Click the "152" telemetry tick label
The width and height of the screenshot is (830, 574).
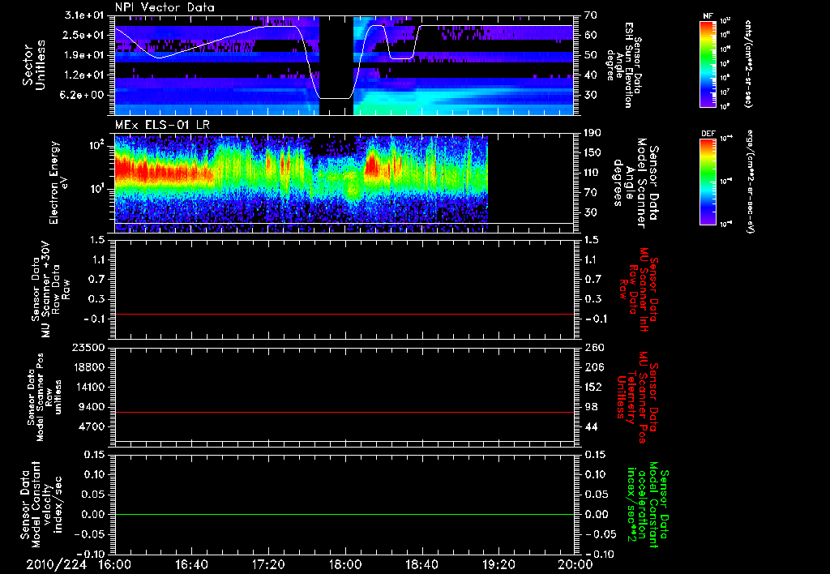point(593,387)
